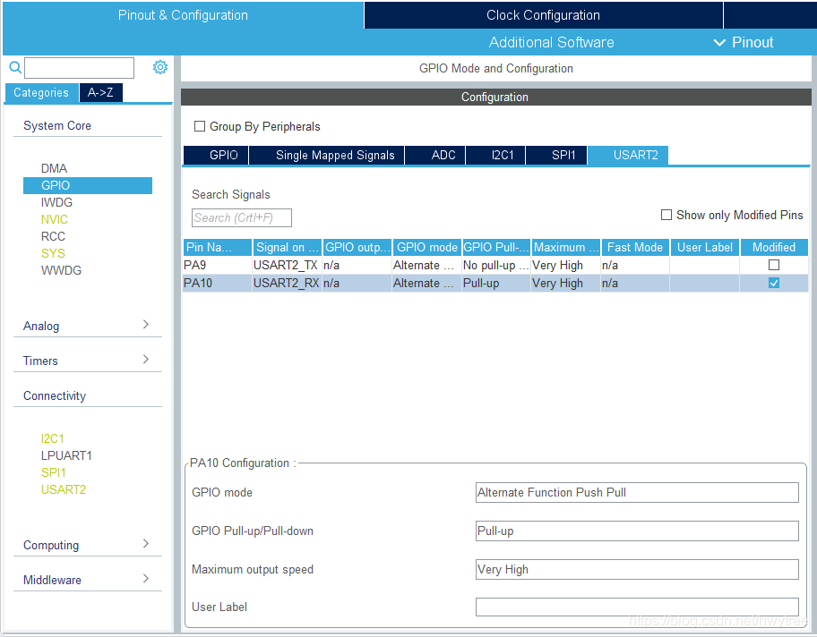The width and height of the screenshot is (817, 637).
Task: Switch to the Clock Configuration tab
Action: click(x=544, y=15)
